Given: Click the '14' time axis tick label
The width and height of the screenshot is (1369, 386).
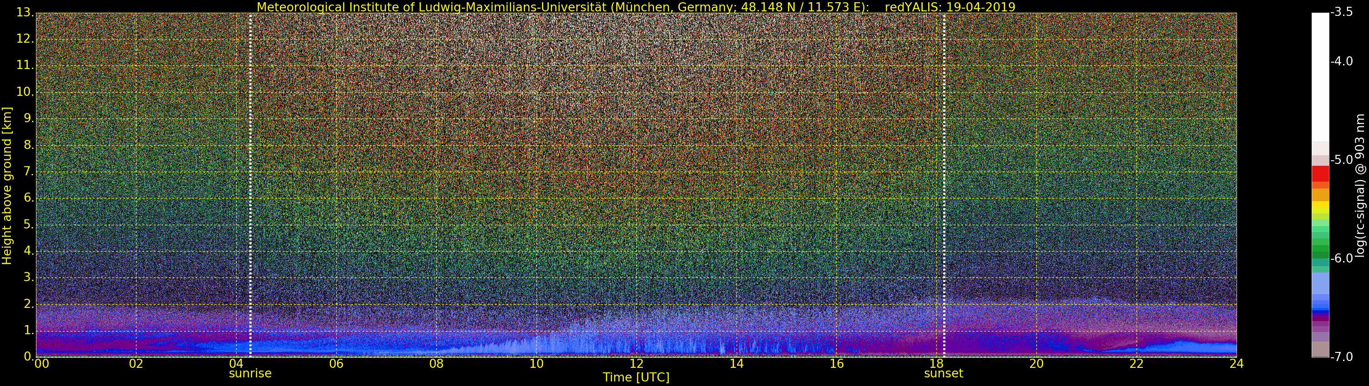Looking at the screenshot, I should [736, 364].
